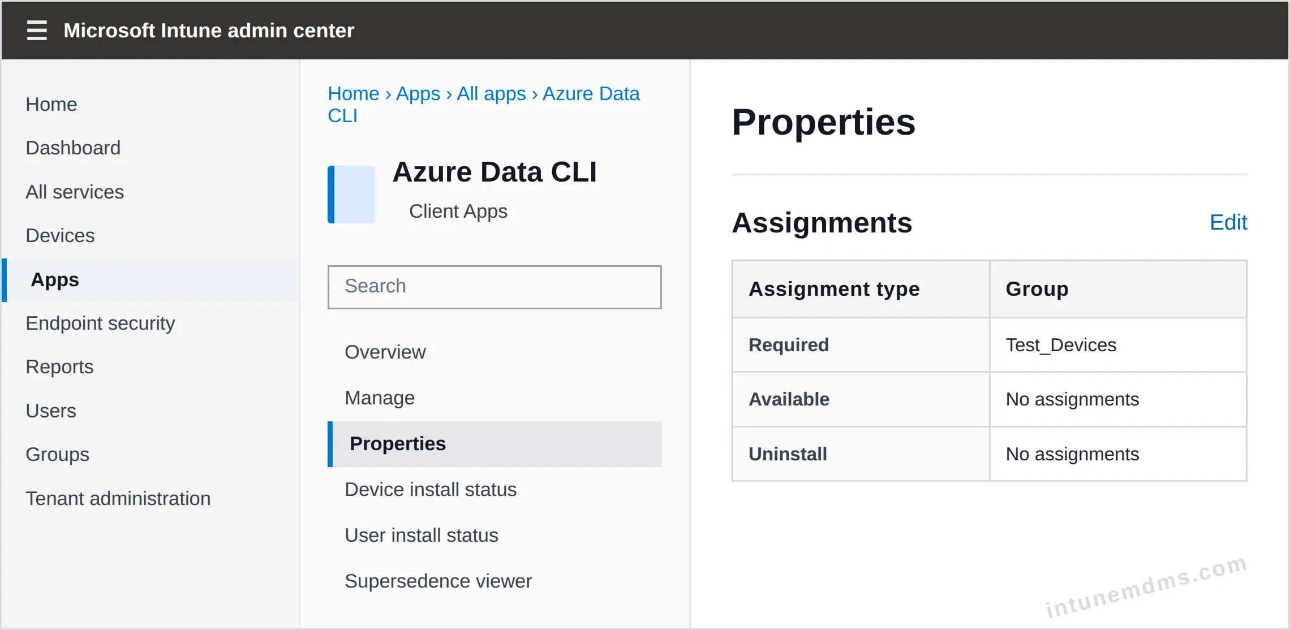
Task: Click the Azure Data CLI breadcrumb
Action: click(591, 93)
